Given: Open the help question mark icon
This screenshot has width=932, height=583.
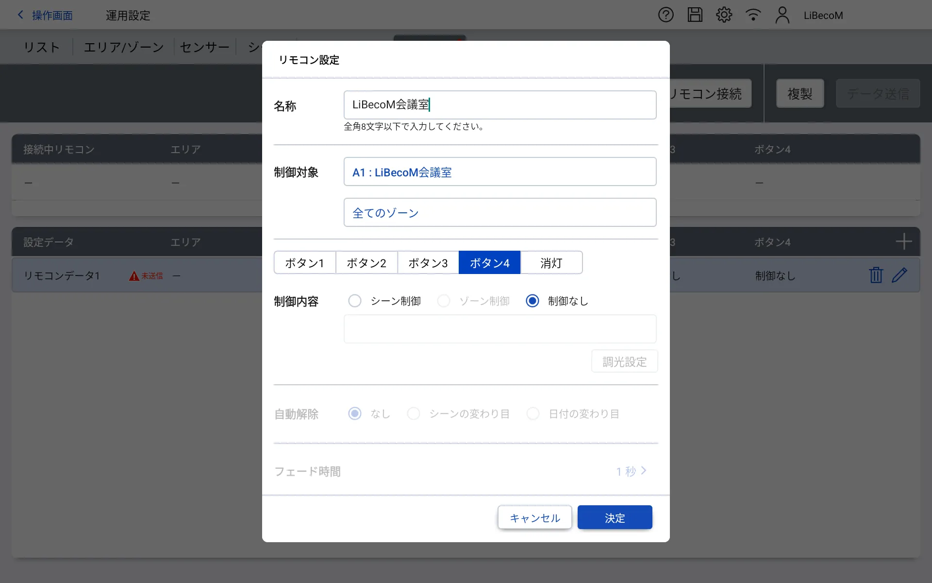Looking at the screenshot, I should point(666,15).
